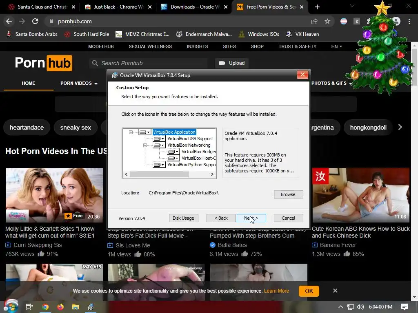
Task: Select the VirtualBox Application tree row
Action: 174,132
